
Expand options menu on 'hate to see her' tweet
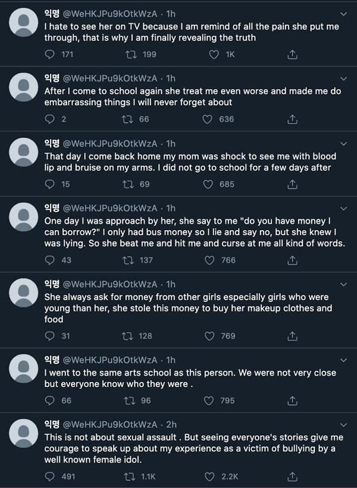click(x=343, y=13)
